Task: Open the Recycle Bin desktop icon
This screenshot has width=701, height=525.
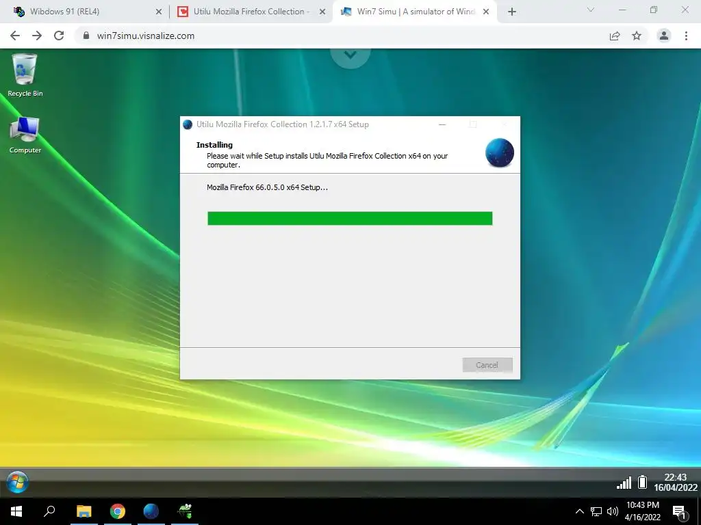Action: pyautogui.click(x=25, y=75)
